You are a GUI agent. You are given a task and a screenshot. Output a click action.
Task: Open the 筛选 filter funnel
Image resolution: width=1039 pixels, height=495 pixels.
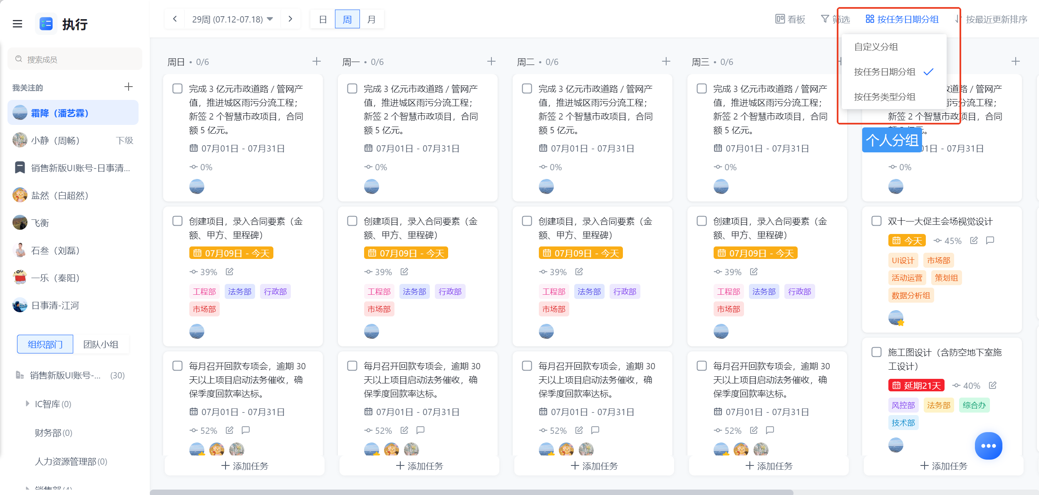coord(825,19)
